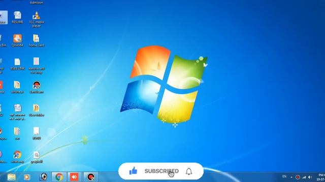The height and width of the screenshot is (182, 325).
Task: Open File Explorer from the taskbar
Action: [12, 177]
